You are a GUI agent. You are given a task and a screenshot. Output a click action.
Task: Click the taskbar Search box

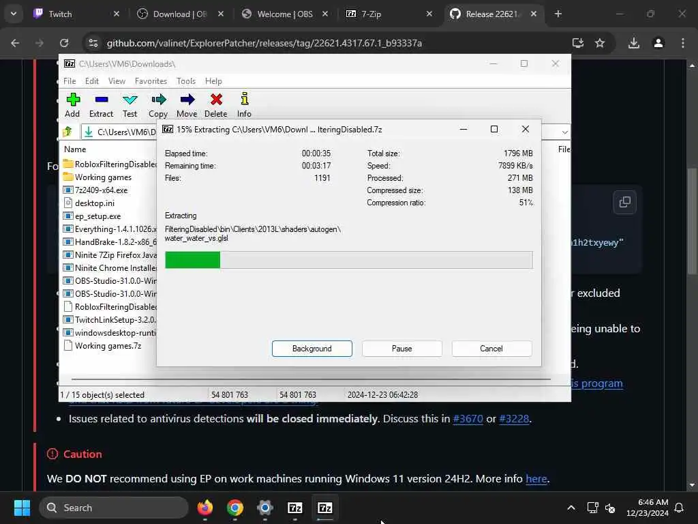[114, 508]
